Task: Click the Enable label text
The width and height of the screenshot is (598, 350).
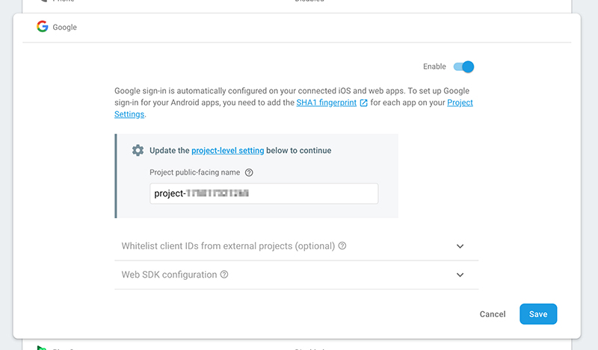Action: click(x=434, y=66)
